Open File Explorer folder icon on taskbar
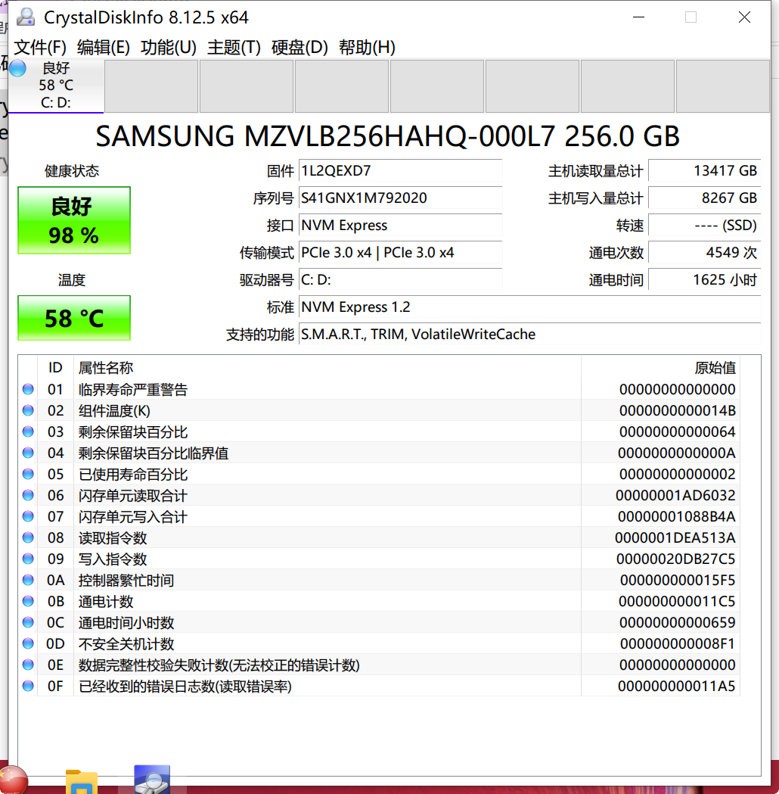 click(x=82, y=782)
